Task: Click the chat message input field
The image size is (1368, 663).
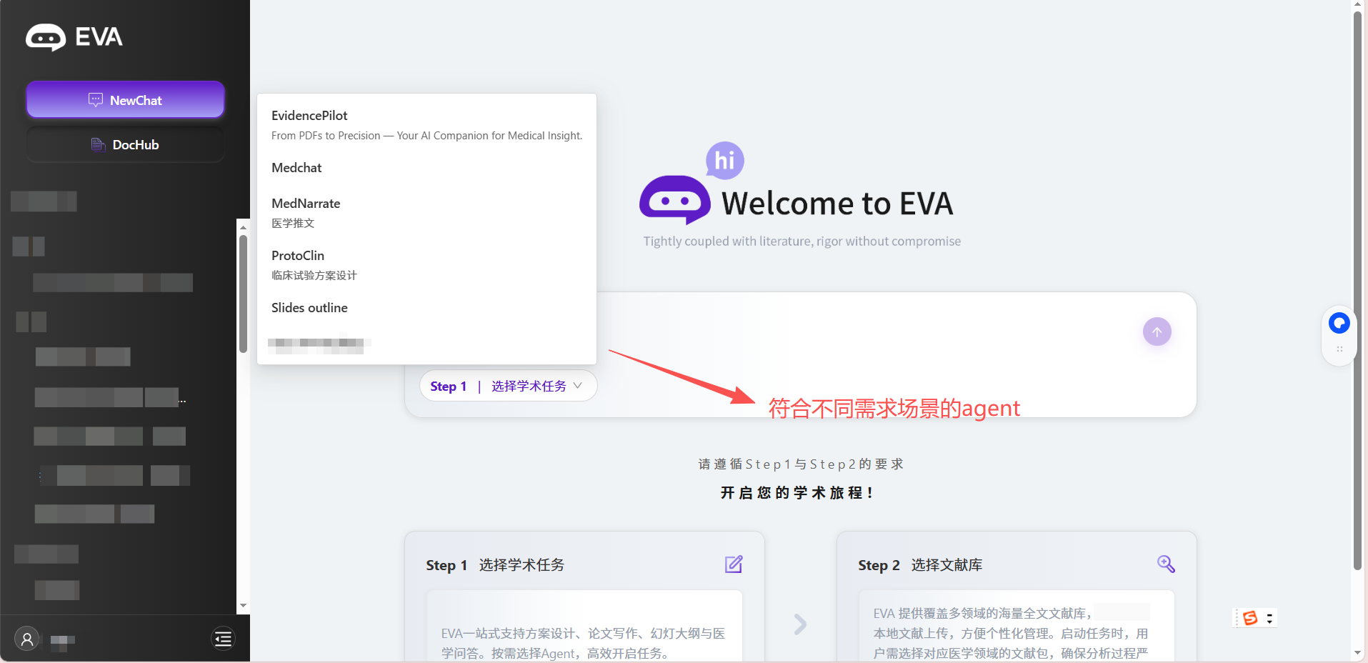Action: (857, 332)
